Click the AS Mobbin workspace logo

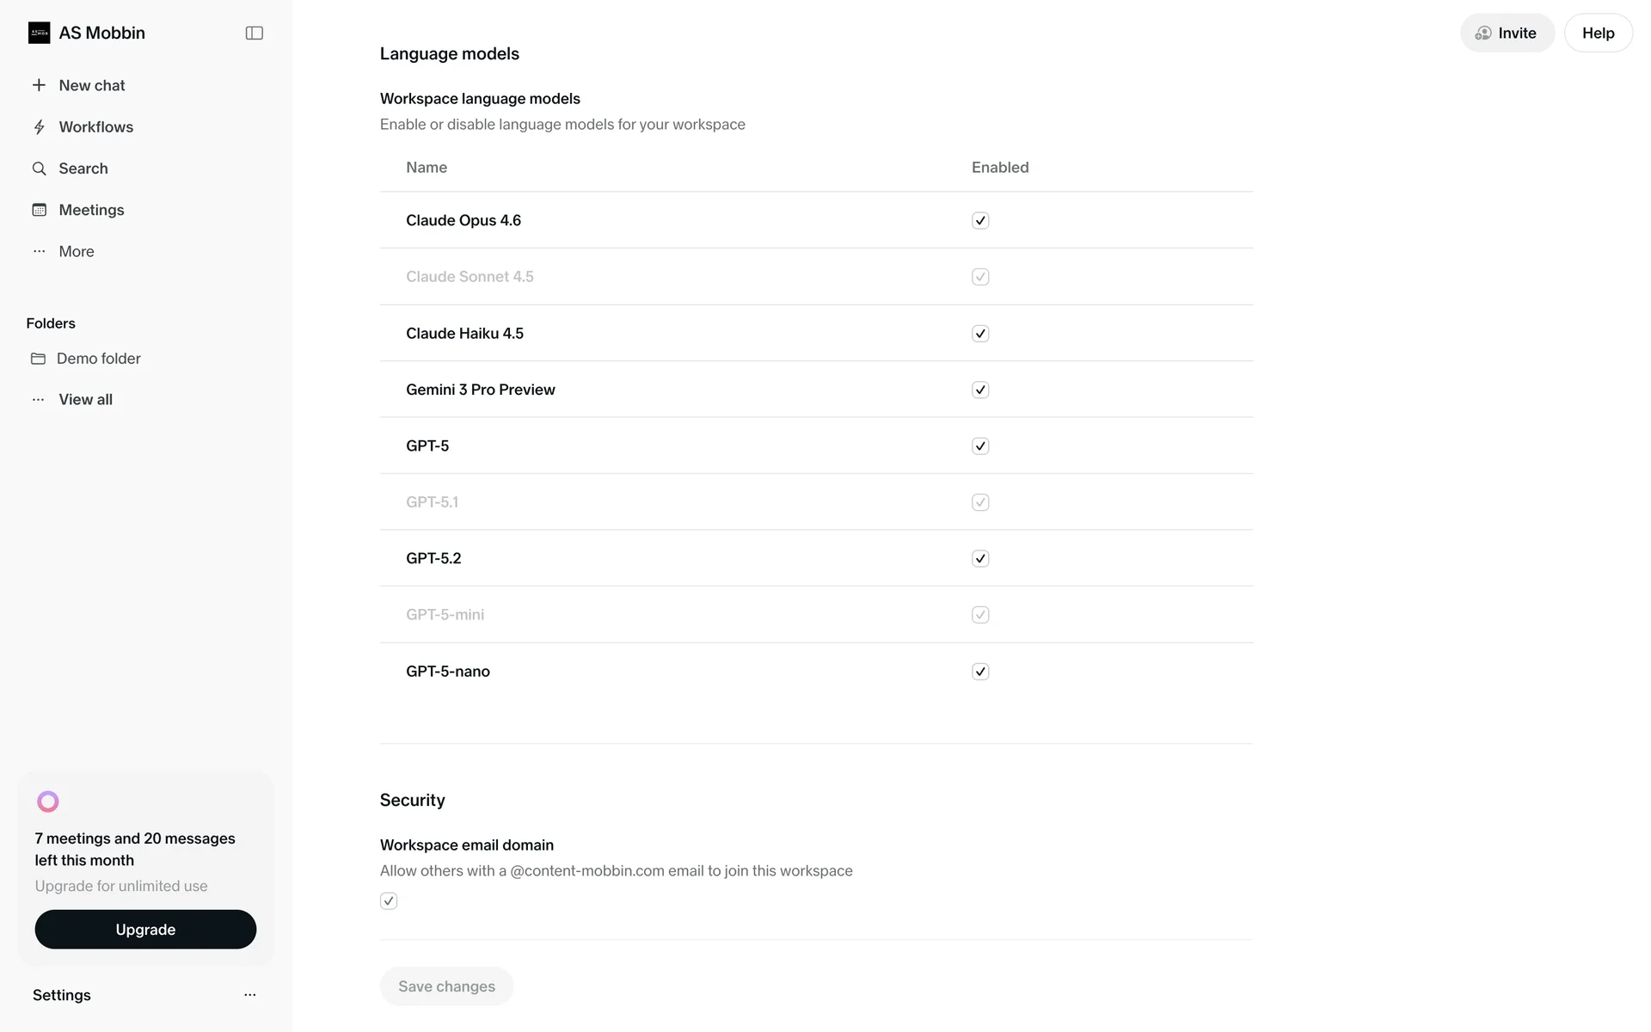tap(39, 33)
